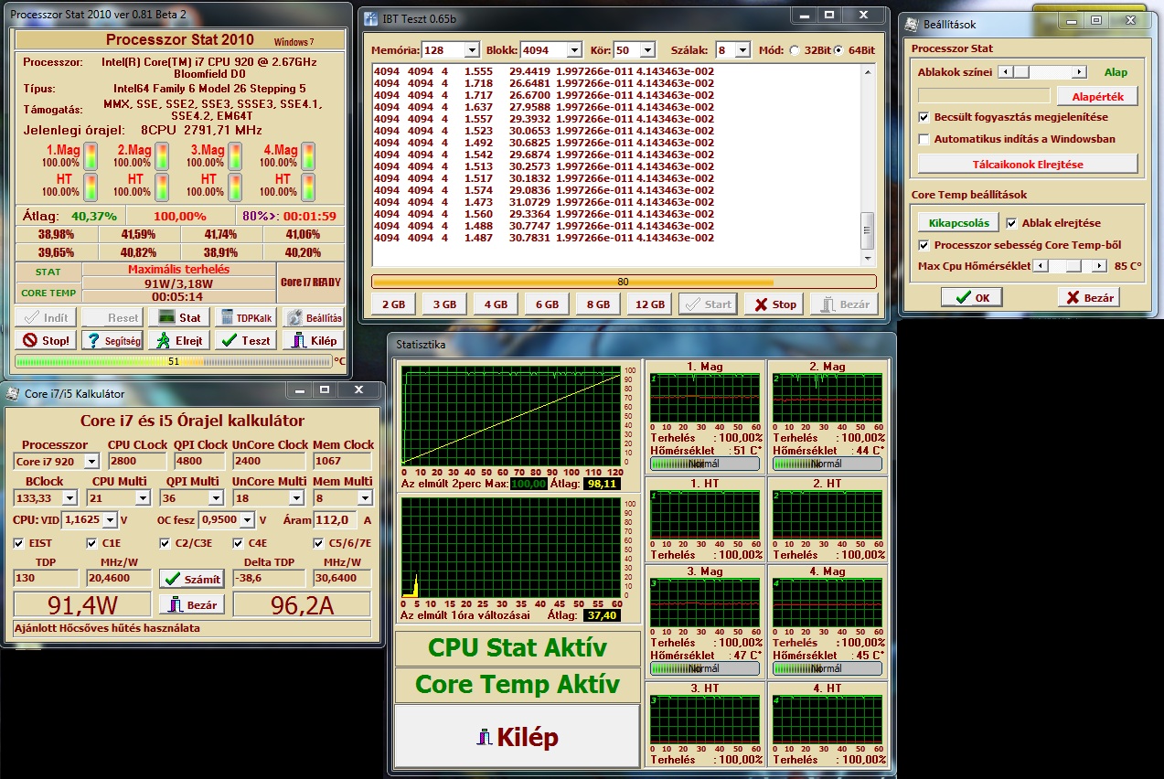Click Kilép exit in Processzor Stat window
Image resolution: width=1164 pixels, height=779 pixels.
(314, 340)
